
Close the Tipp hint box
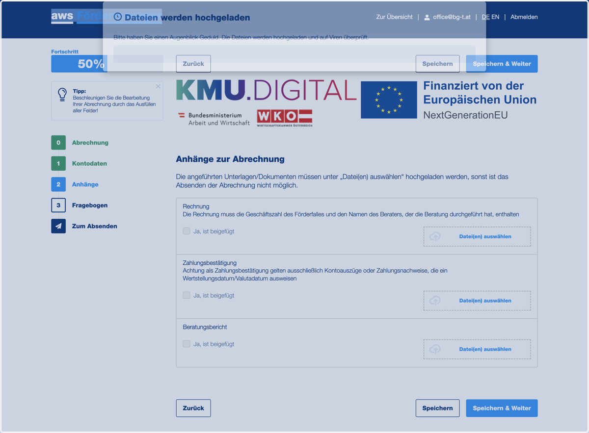click(158, 86)
